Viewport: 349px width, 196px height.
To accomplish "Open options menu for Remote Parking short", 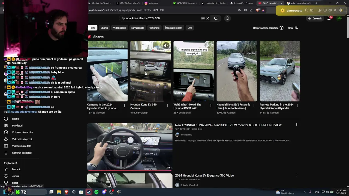I will click(x=297, y=106).
